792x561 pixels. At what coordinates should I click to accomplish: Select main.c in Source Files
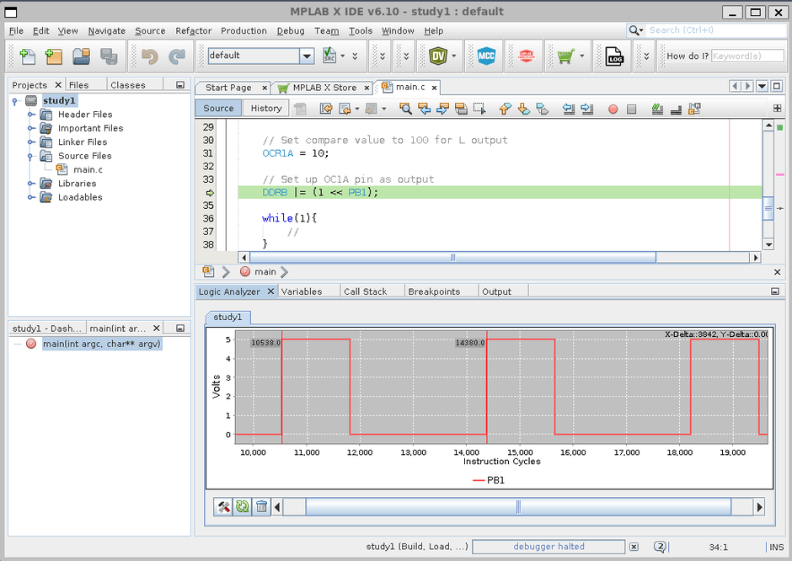(88, 169)
